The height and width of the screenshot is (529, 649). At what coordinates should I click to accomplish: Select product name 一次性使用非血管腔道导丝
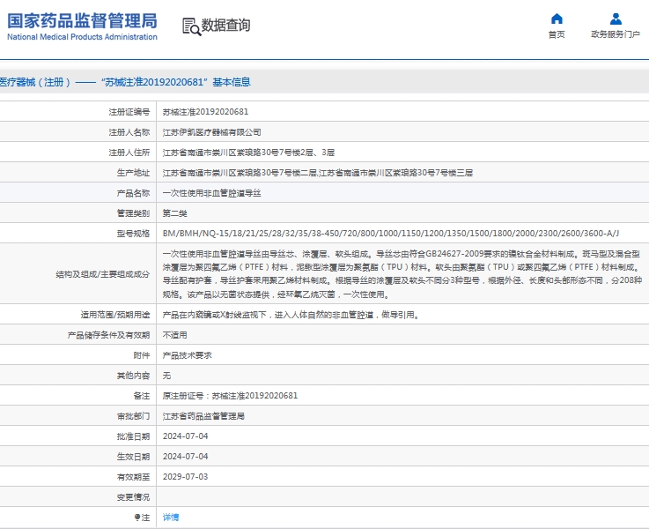pos(211,193)
